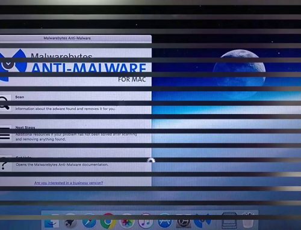Screen dimensions: 301x230
Task: Open System Preferences gear in Dock
Action: coord(183,221)
